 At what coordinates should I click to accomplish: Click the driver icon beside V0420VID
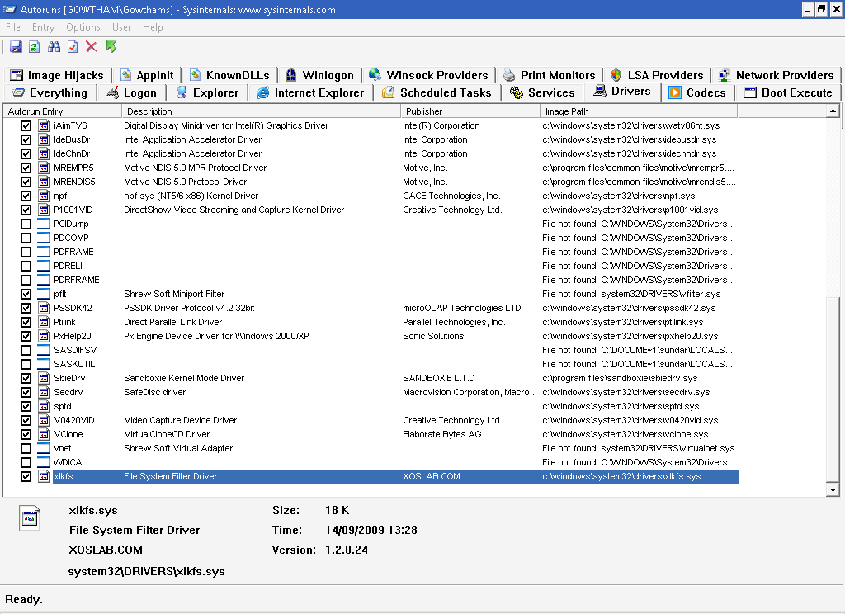coord(44,420)
